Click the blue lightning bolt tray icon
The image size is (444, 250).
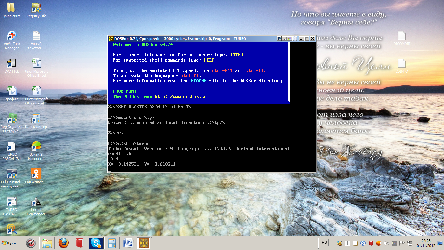(x=363, y=243)
